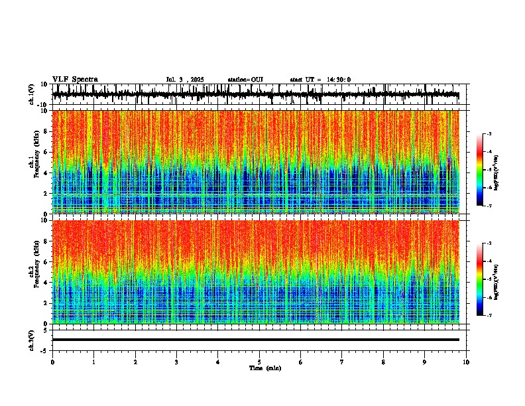This screenshot has height=406, width=525.
Task: Click the 6 kHz tick of ch.2 spectrogram
Action: (46, 261)
